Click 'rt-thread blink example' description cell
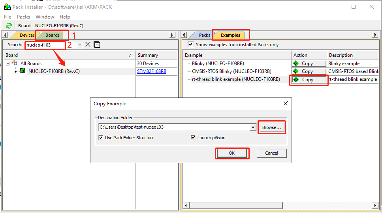The image size is (382, 213). point(352,79)
